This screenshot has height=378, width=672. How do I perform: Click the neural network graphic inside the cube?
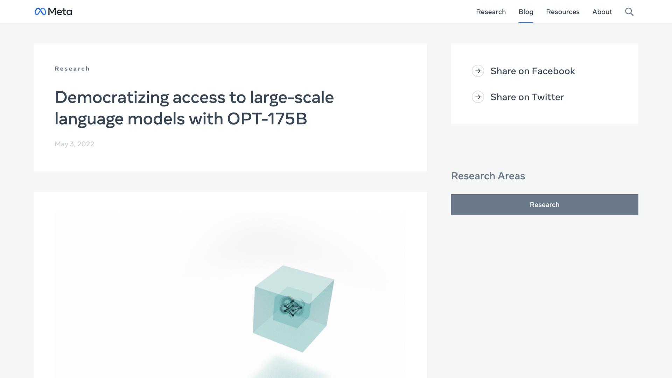tap(292, 307)
